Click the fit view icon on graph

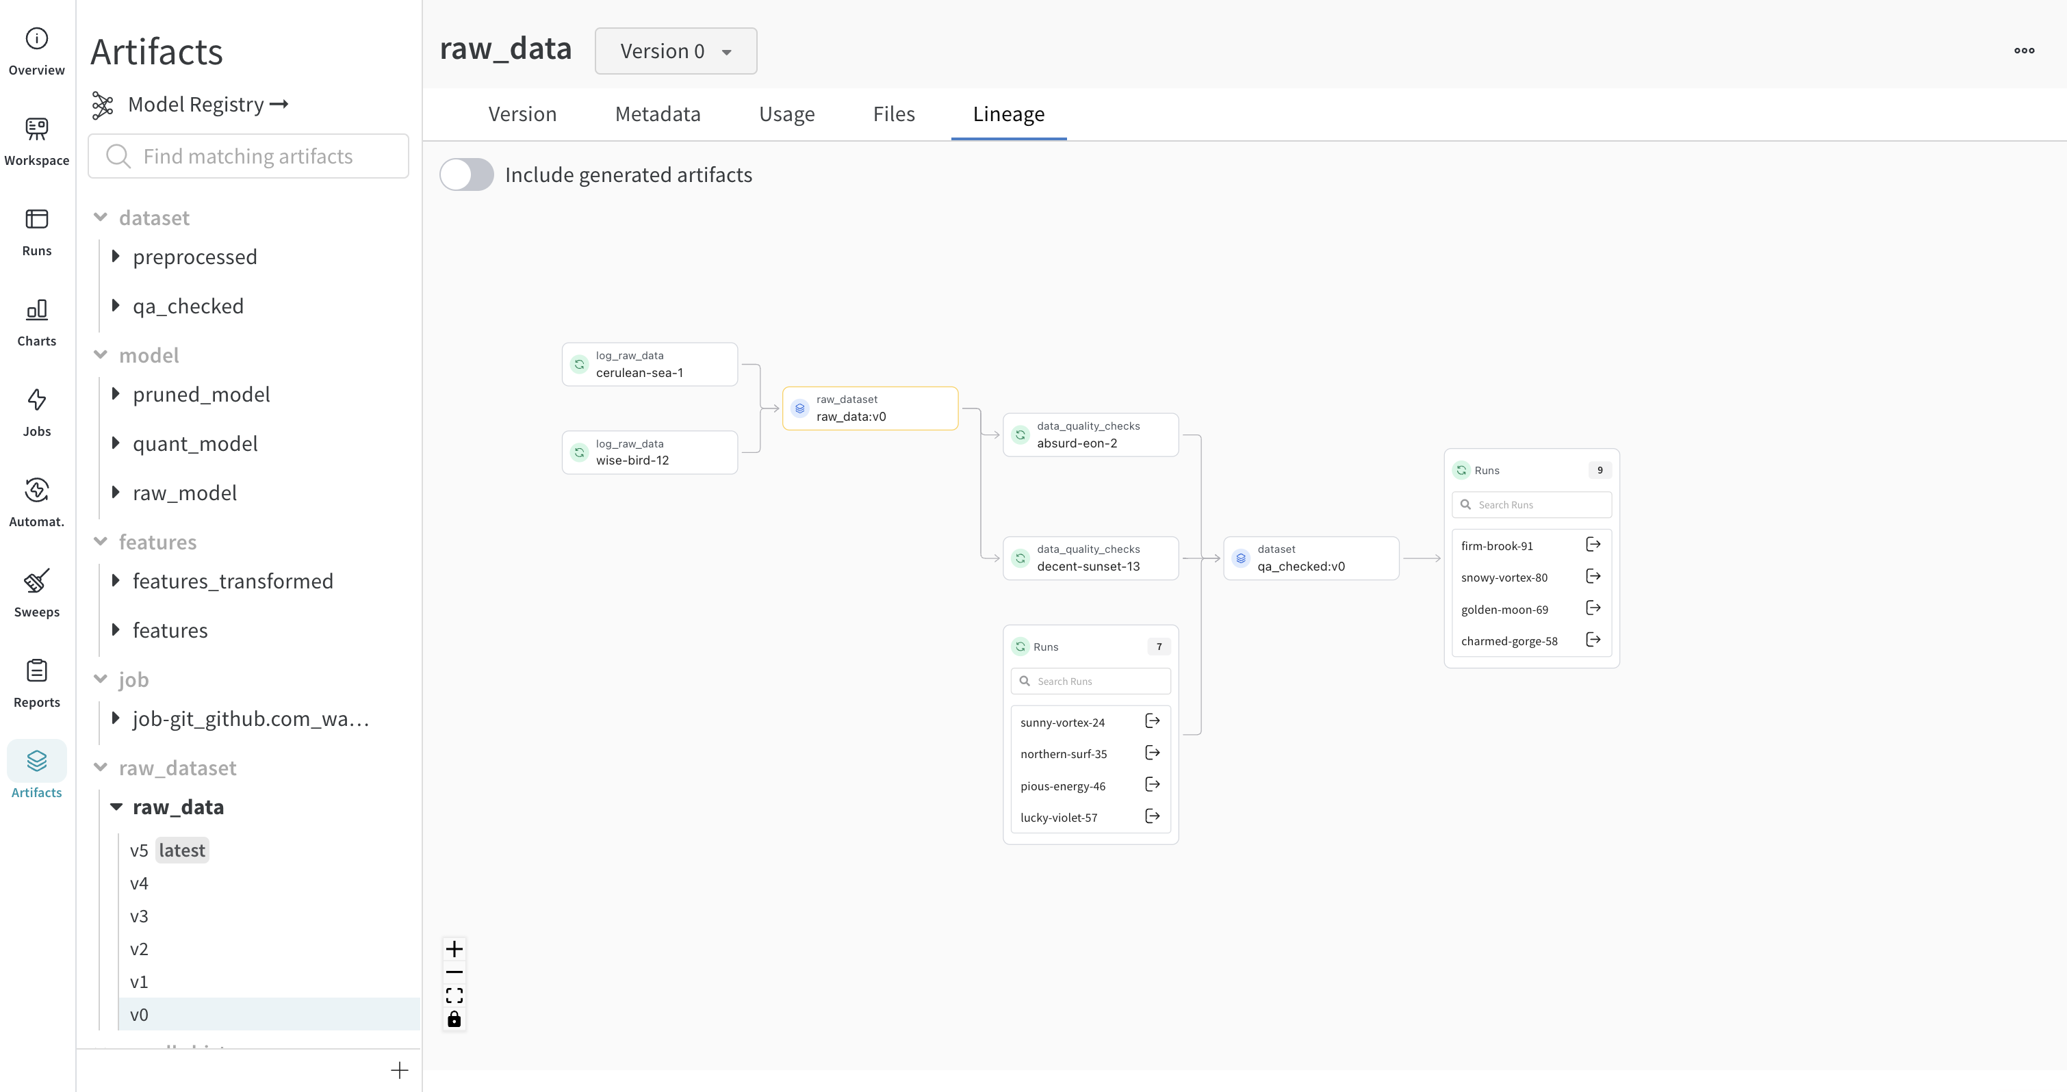(x=454, y=996)
